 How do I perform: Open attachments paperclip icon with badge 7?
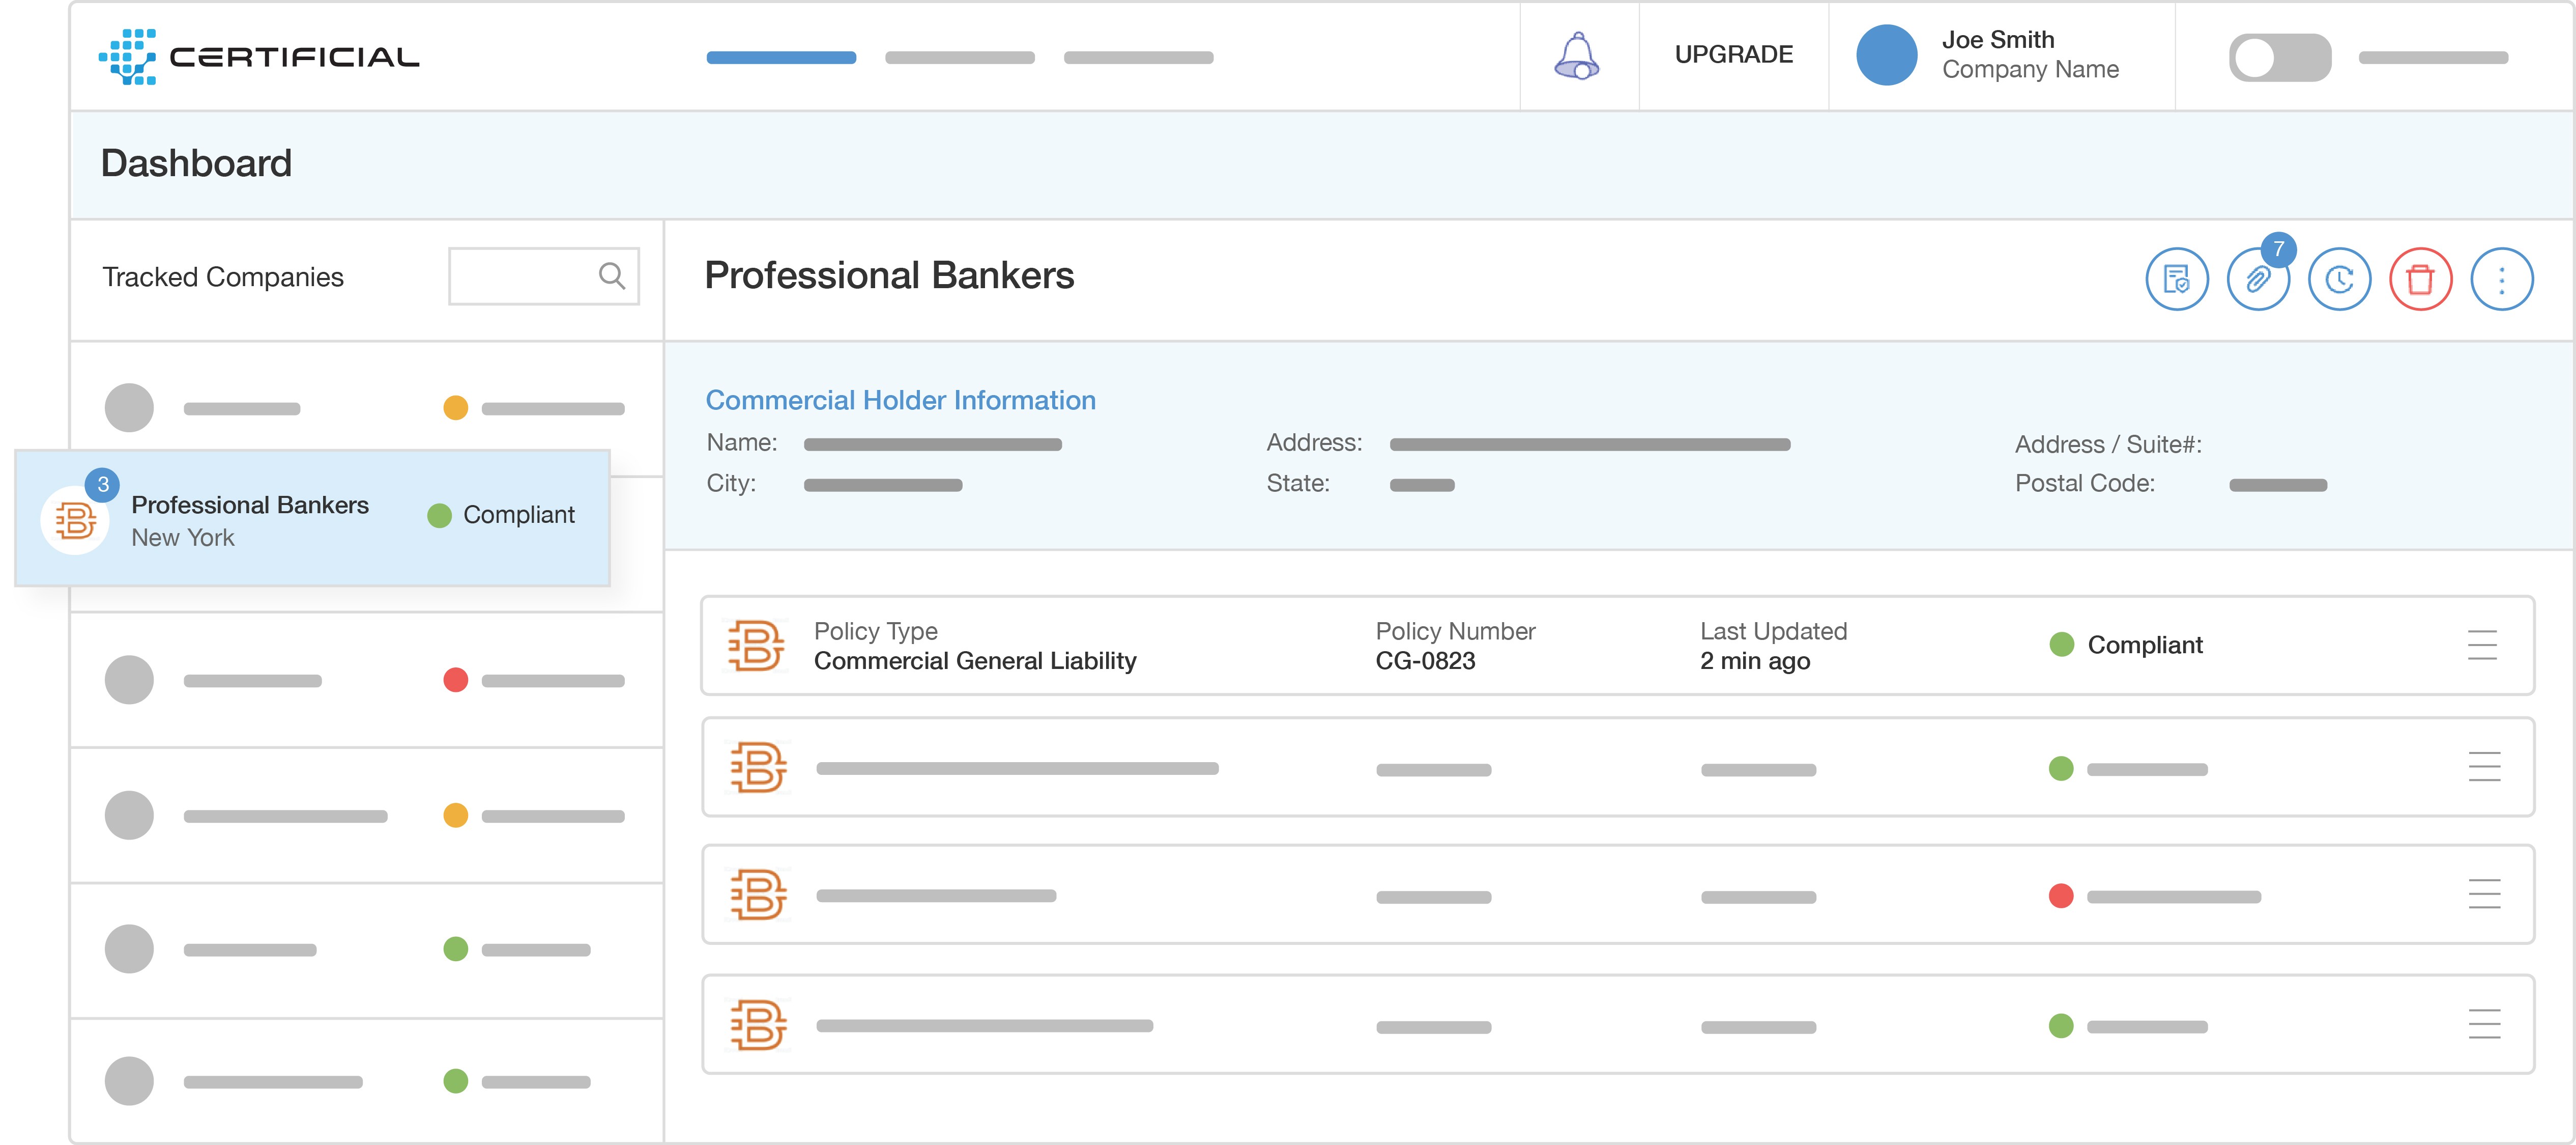(2257, 279)
